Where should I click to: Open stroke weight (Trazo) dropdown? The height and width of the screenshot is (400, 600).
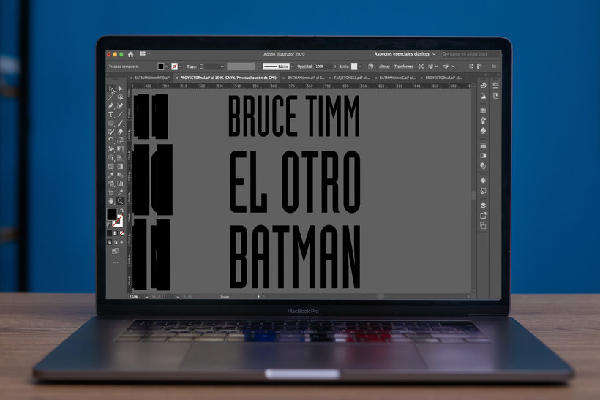(222, 67)
